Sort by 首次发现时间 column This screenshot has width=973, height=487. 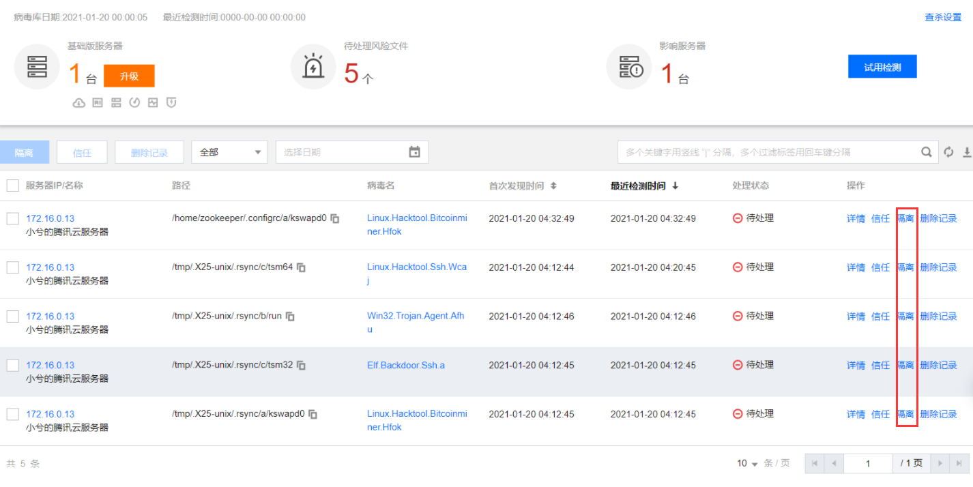click(553, 186)
